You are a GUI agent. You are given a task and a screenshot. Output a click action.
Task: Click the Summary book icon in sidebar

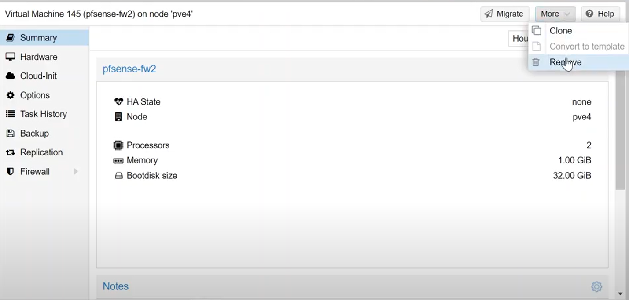pos(10,38)
